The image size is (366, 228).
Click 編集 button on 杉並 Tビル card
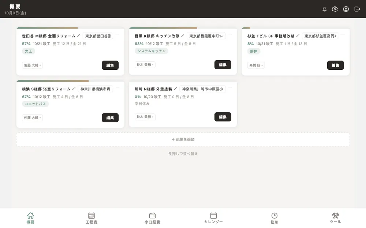pyautogui.click(x=335, y=65)
